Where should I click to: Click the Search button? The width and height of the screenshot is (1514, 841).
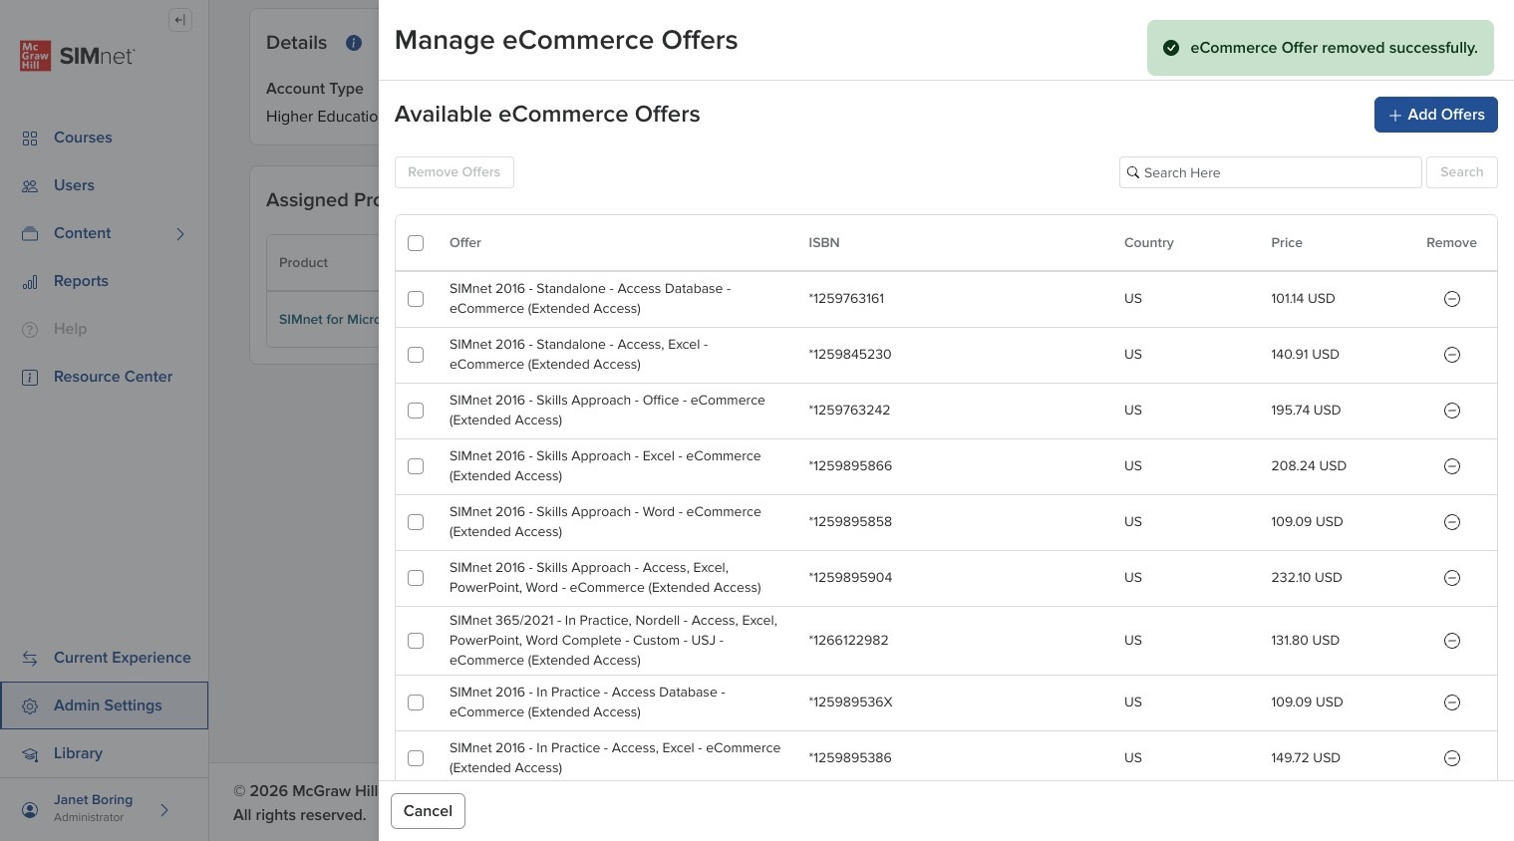[1462, 172]
